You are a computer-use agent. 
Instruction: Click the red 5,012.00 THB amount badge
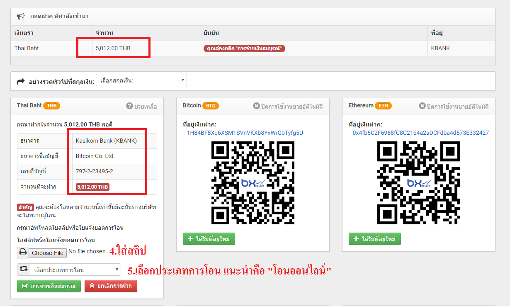pos(92,187)
